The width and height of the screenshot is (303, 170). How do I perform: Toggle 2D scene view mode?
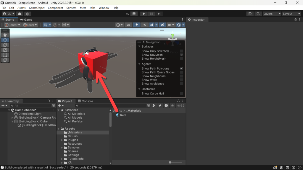pyautogui.click(x=128, y=25)
